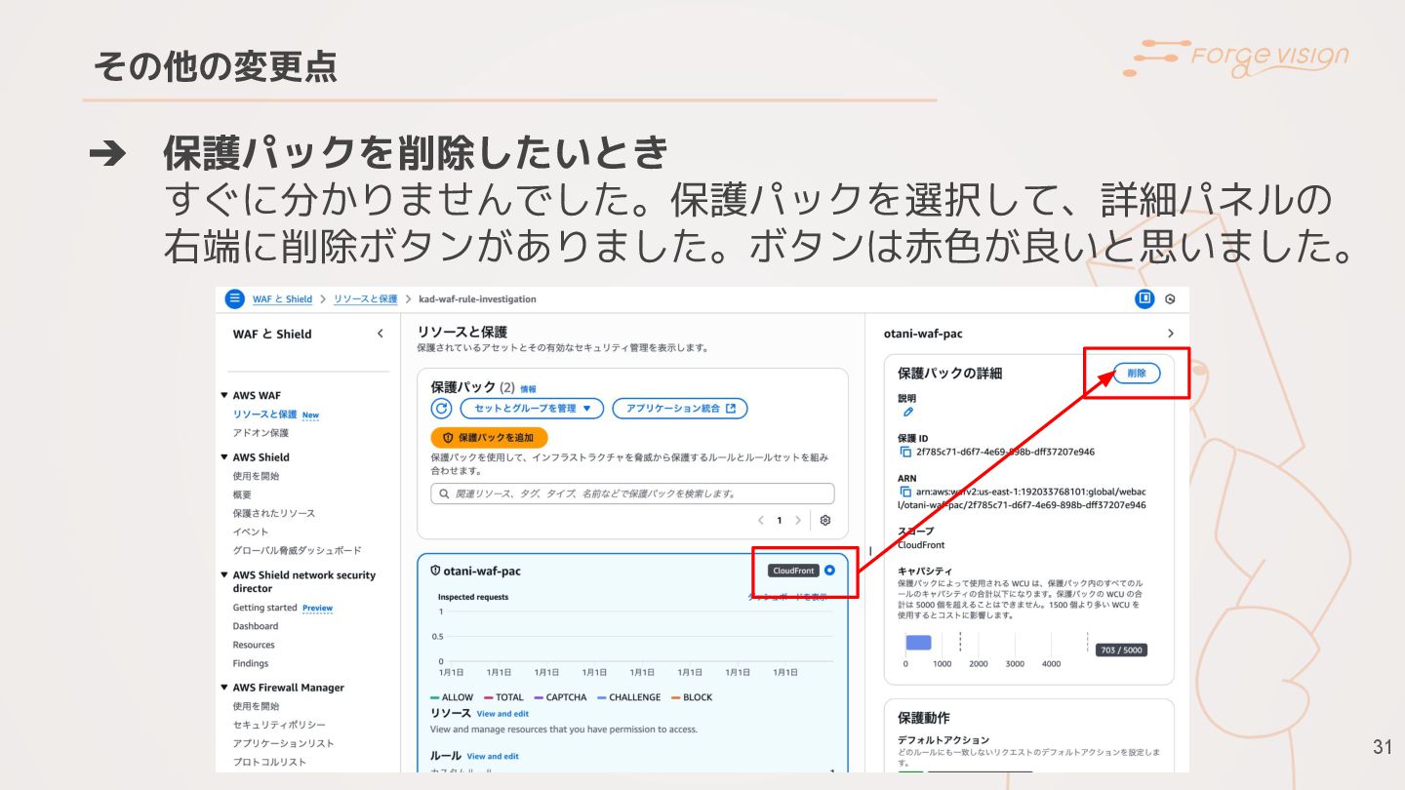
Task: Click the orange 保護パックを追加 button
Action: pyautogui.click(x=489, y=438)
